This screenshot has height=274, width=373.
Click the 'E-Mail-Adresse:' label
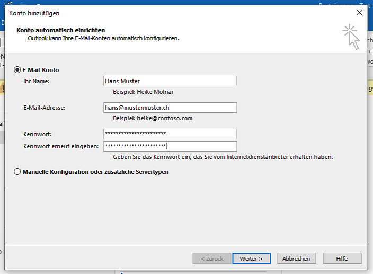coord(44,108)
